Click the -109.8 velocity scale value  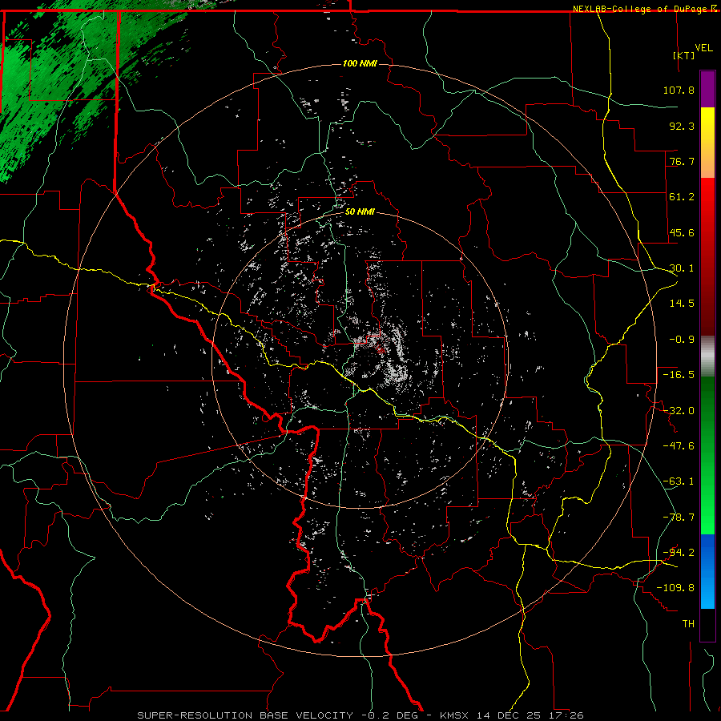tap(675, 588)
